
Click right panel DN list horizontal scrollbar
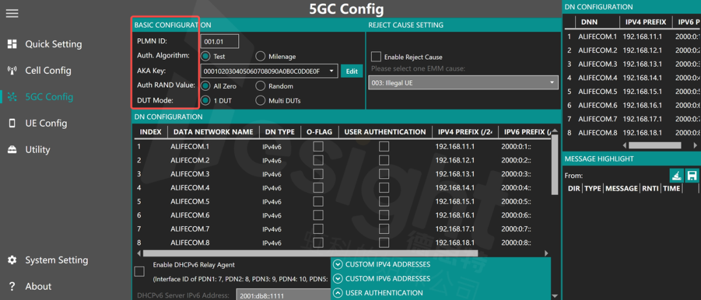click(x=655, y=146)
